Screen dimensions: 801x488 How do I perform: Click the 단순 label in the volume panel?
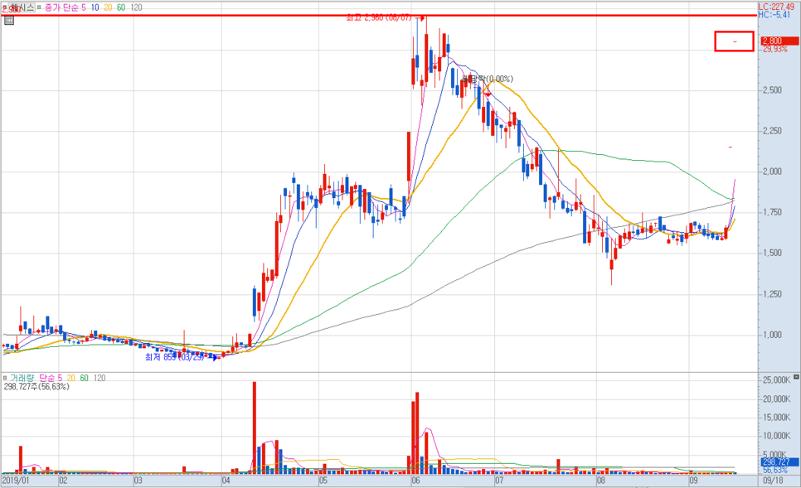47,378
